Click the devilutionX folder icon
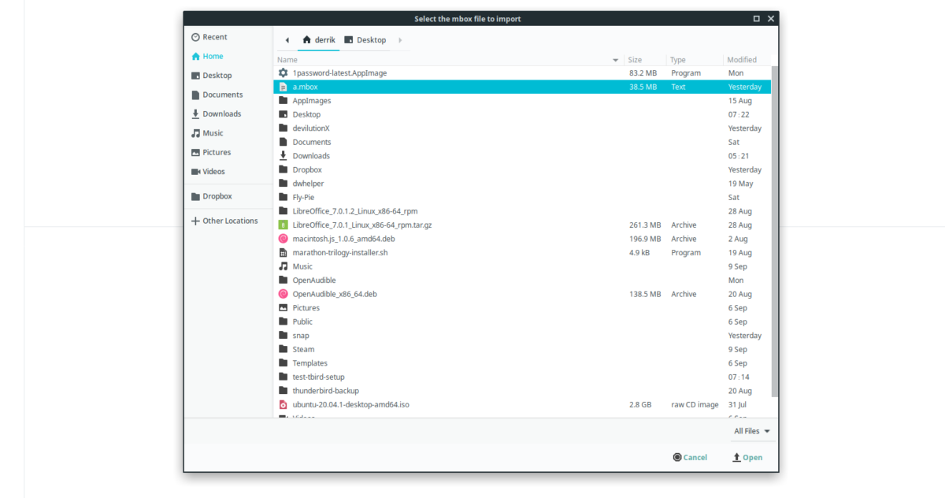This screenshot has width=945, height=498. tap(283, 128)
